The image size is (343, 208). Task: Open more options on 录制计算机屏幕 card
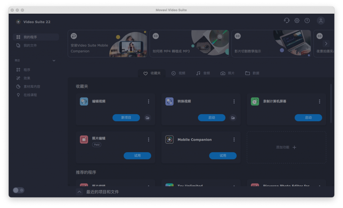point(320,101)
